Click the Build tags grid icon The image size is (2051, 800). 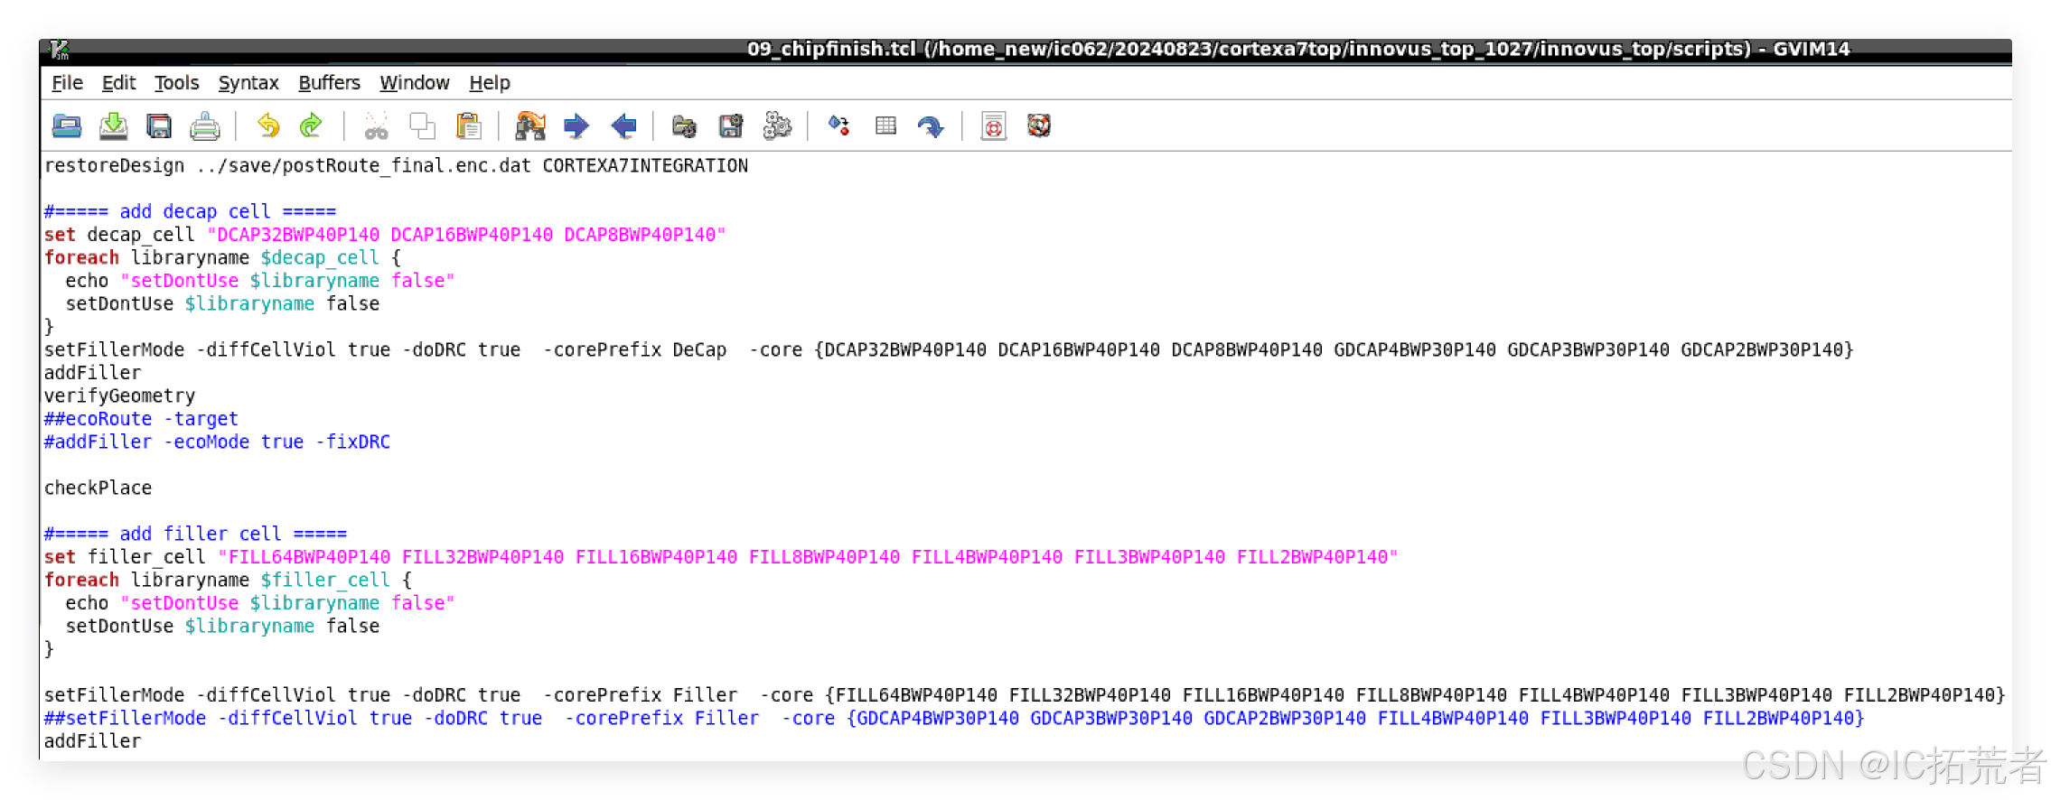click(885, 126)
